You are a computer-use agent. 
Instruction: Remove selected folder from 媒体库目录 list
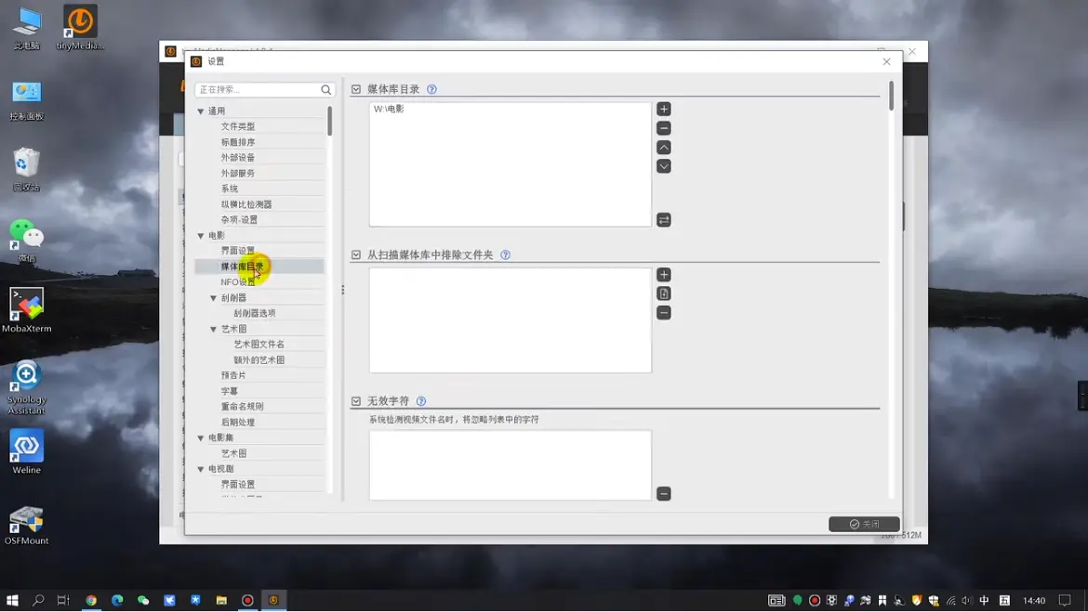(x=663, y=128)
